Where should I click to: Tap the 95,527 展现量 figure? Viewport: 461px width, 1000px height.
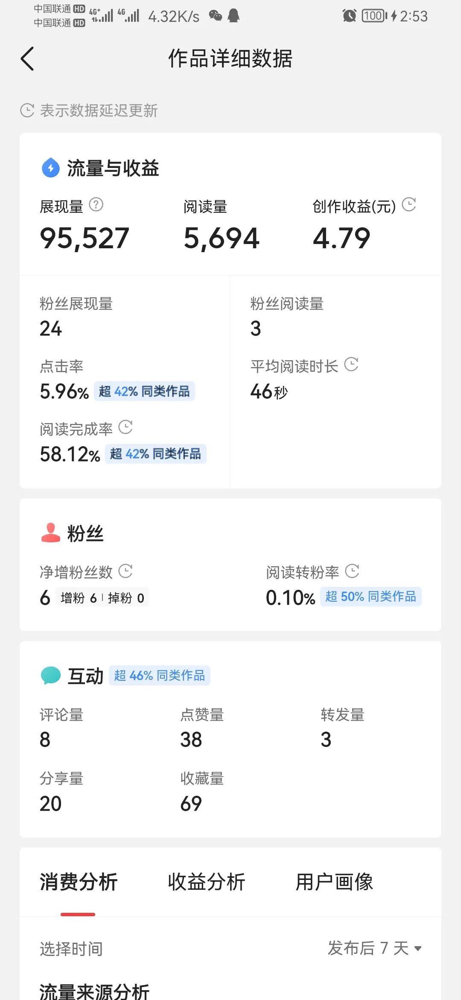tap(85, 238)
